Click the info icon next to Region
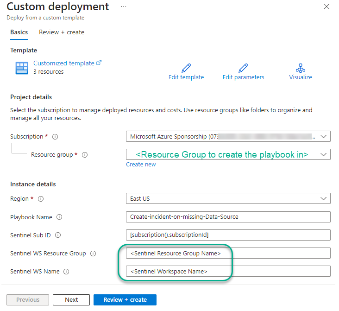This screenshot has width=339, height=311. [41, 199]
